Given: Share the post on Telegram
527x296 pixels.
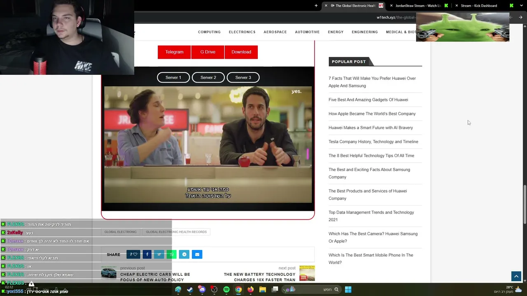Looking at the screenshot, I should tap(184, 254).
